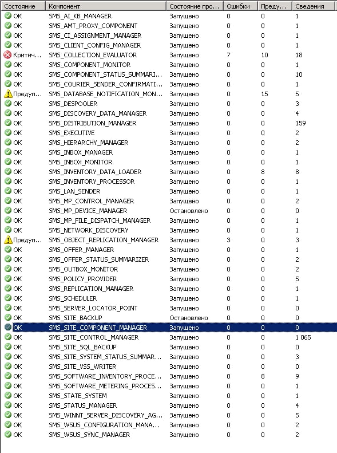
Task: Select the SMS_OFFER_STATUS_SUMMARIZER component
Action: point(98,259)
